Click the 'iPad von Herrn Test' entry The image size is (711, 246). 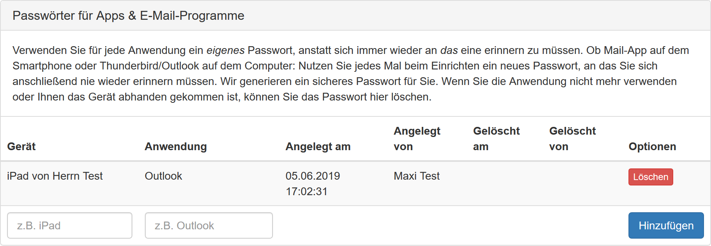coord(55,176)
